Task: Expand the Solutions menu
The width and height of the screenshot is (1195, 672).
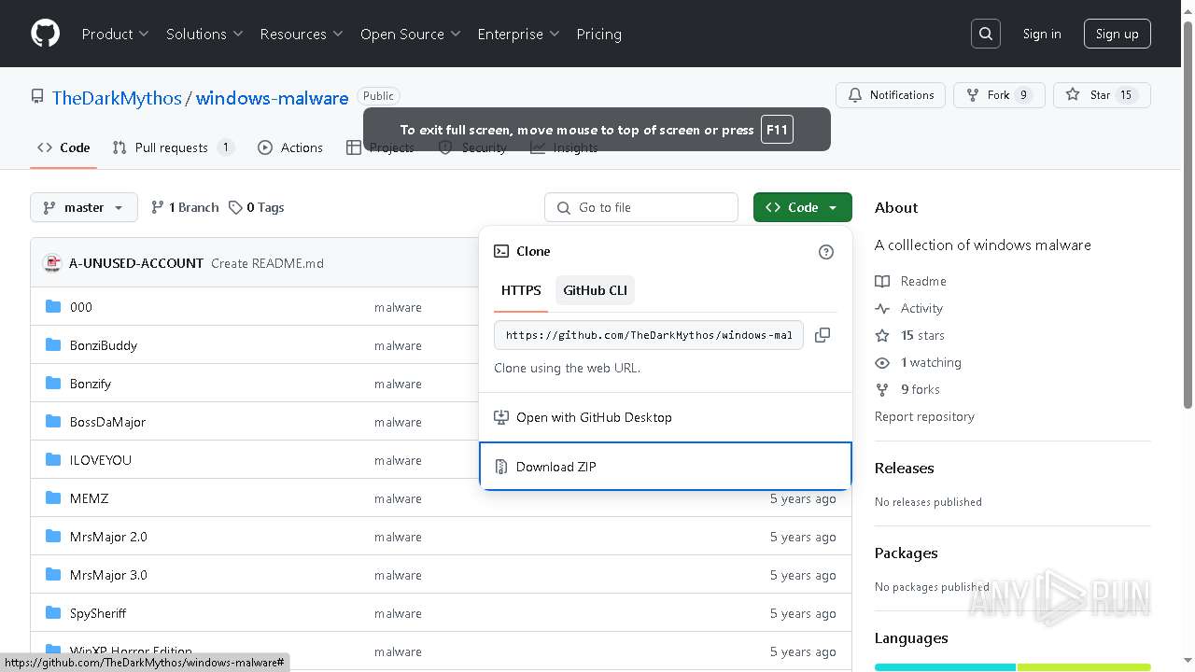Action: point(204,34)
